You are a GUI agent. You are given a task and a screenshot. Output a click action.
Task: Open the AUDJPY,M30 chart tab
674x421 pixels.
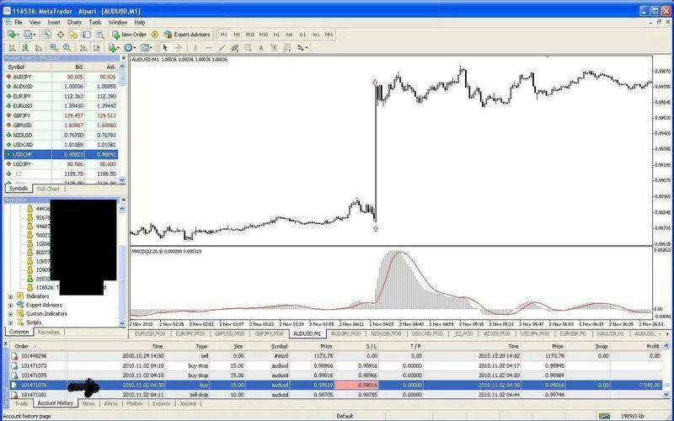point(349,334)
